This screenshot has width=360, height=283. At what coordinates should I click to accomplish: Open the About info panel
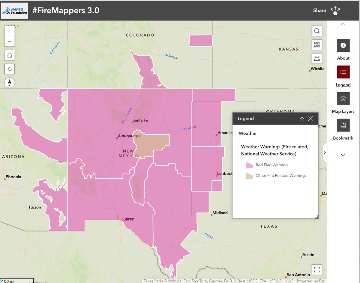[x=343, y=45]
